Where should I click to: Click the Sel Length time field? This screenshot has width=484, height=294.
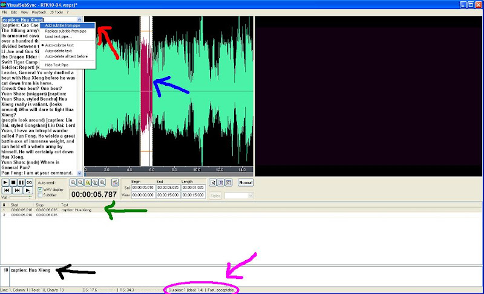click(x=193, y=188)
